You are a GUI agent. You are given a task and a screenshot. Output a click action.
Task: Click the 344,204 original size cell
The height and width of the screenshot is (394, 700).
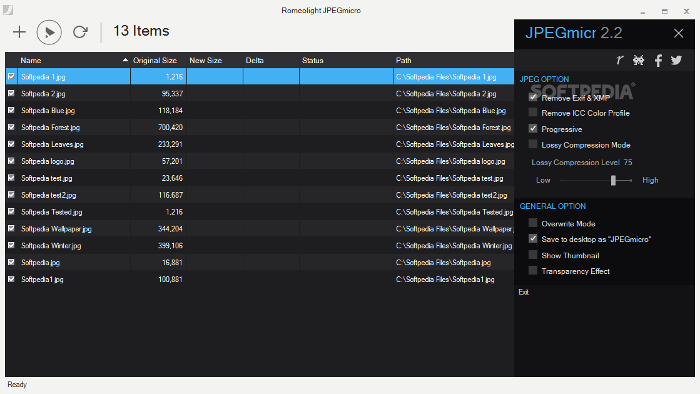(170, 228)
